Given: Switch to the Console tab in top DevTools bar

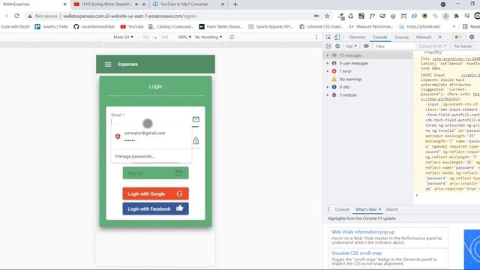Looking at the screenshot, I should point(380,37).
